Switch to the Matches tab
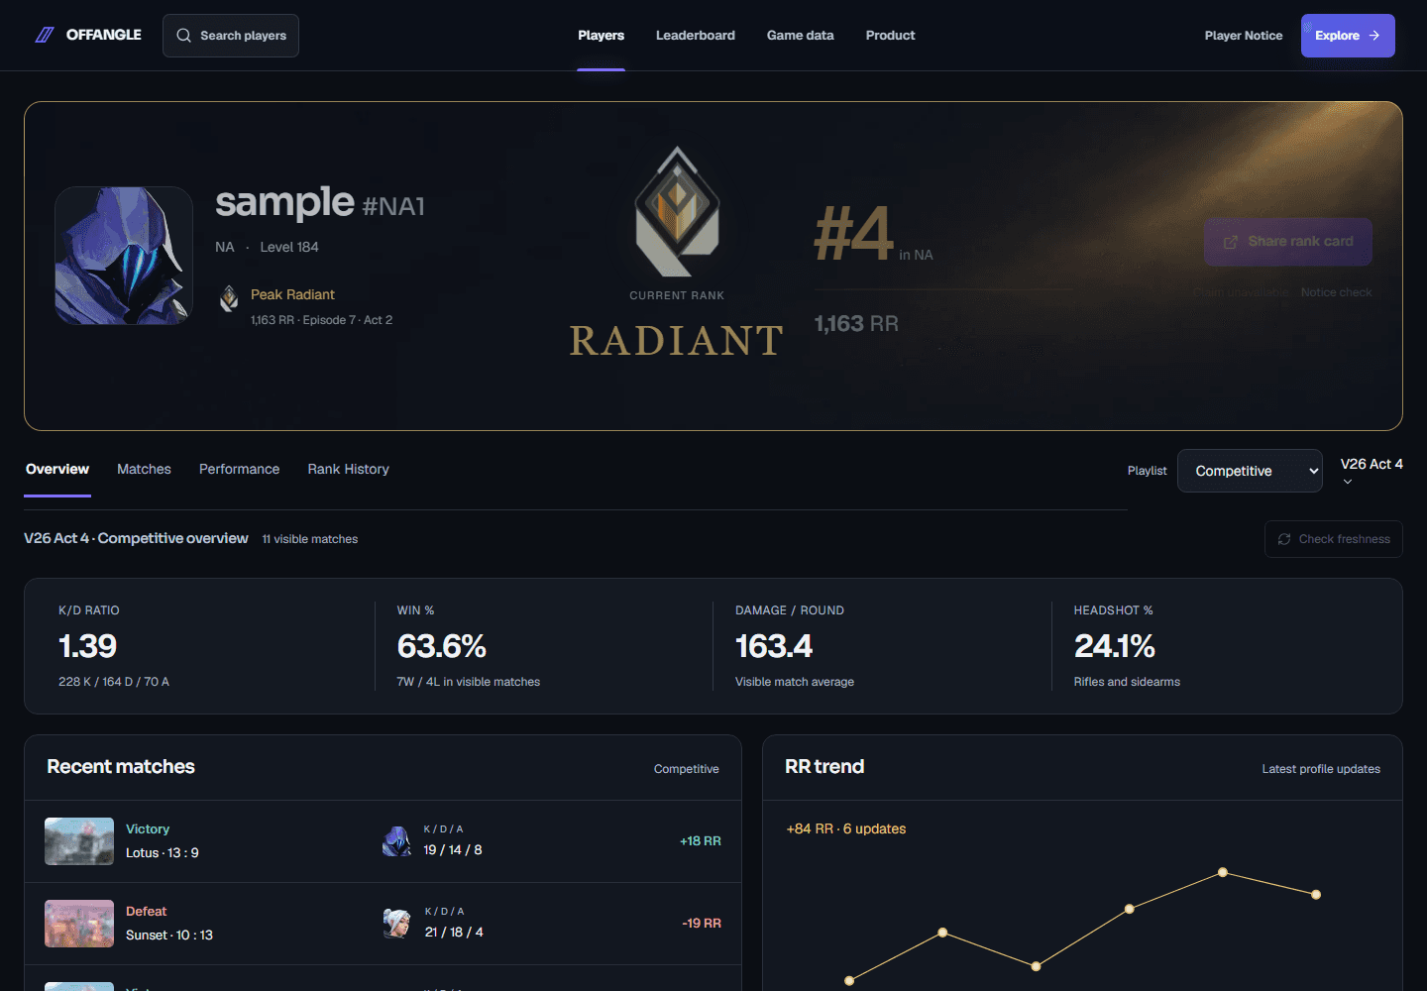Image resolution: width=1427 pixels, height=991 pixels. pyautogui.click(x=145, y=470)
